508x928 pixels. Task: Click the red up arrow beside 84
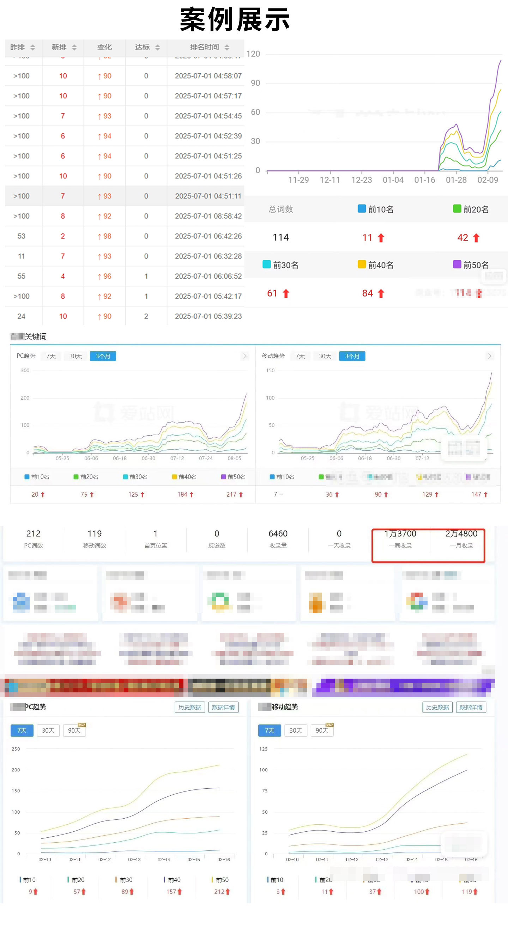pos(381,293)
